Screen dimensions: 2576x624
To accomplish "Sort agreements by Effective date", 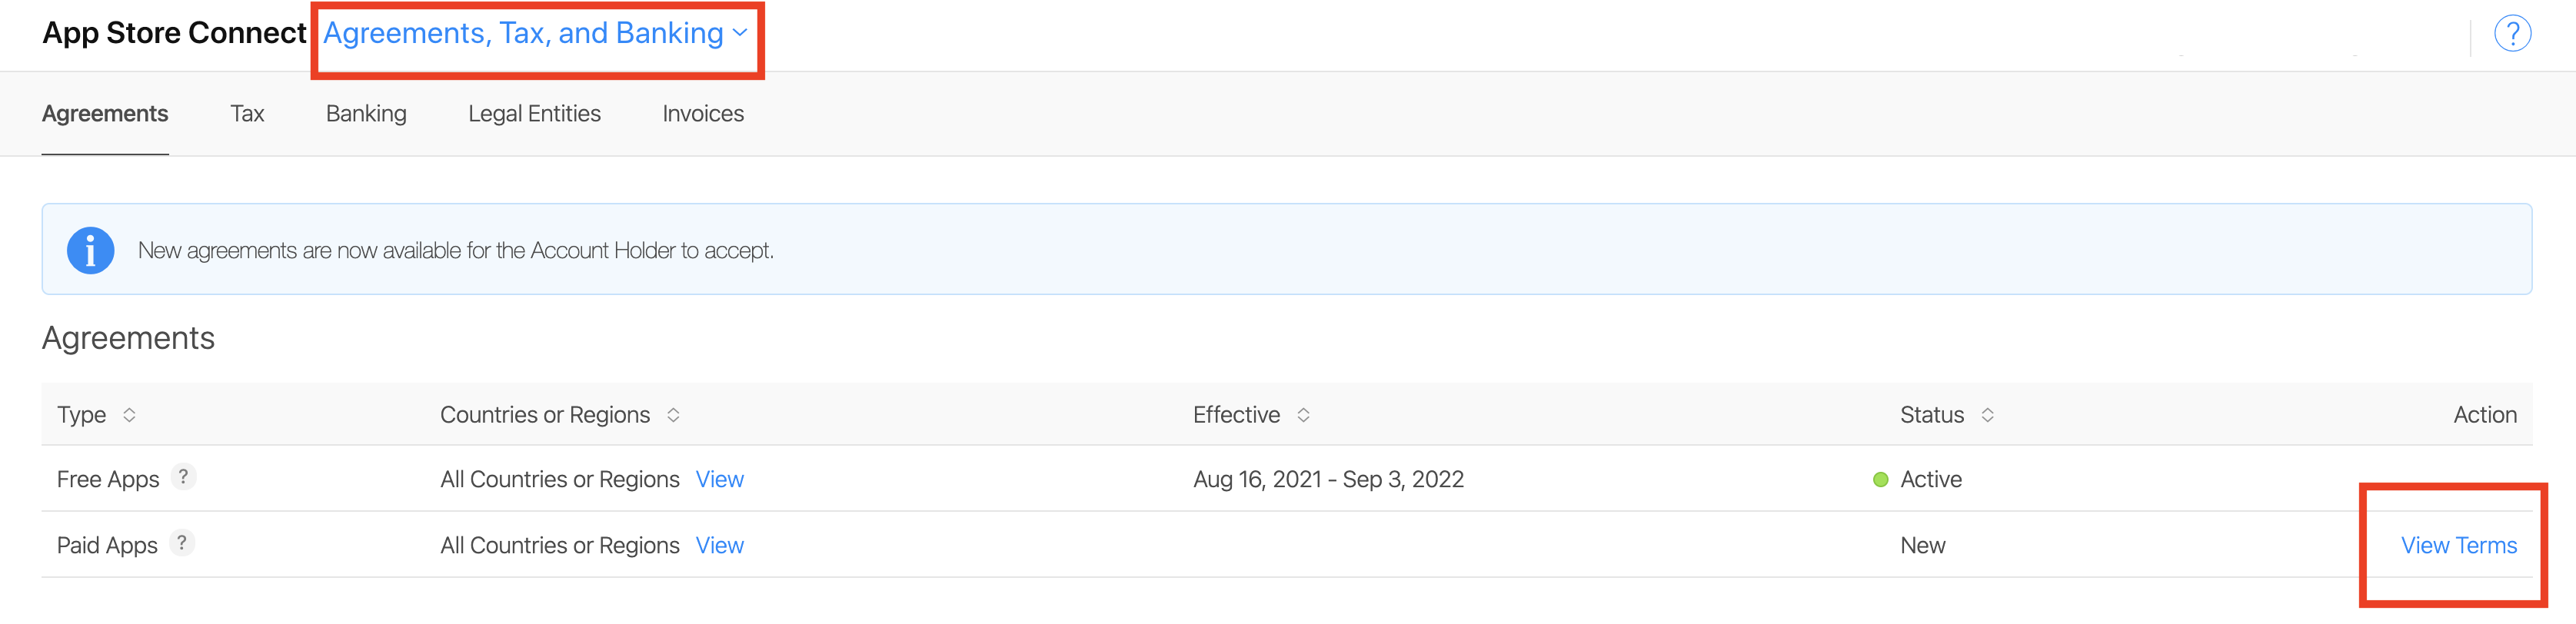I will tap(1303, 415).
